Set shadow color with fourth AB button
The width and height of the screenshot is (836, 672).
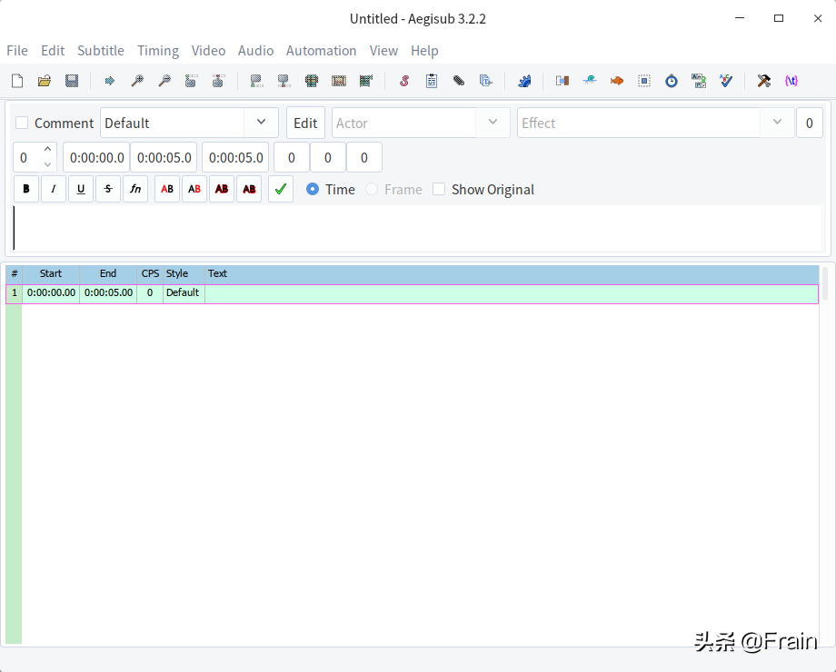[249, 189]
